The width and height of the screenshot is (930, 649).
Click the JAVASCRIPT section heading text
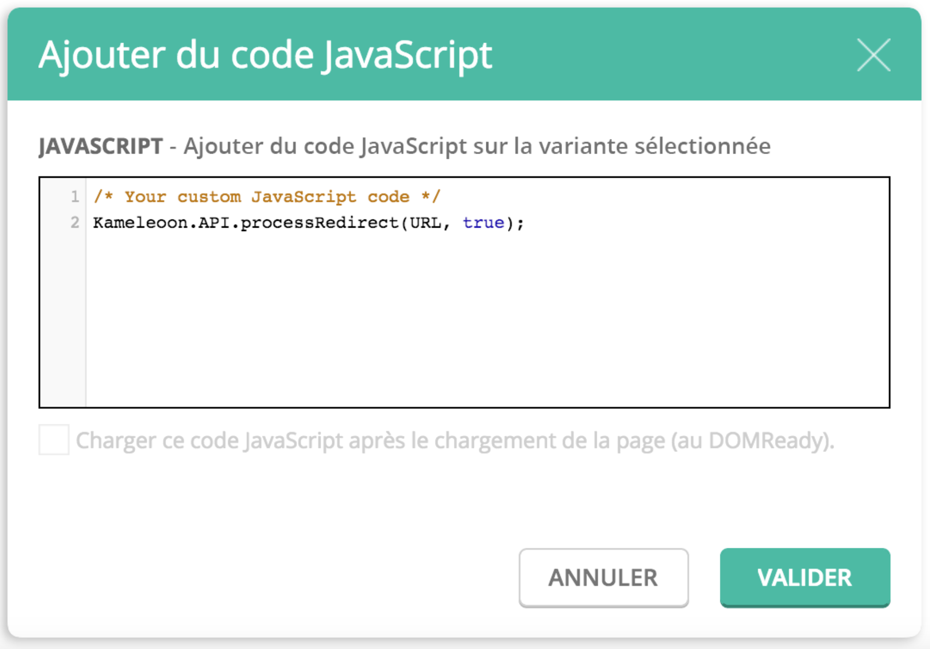[101, 146]
